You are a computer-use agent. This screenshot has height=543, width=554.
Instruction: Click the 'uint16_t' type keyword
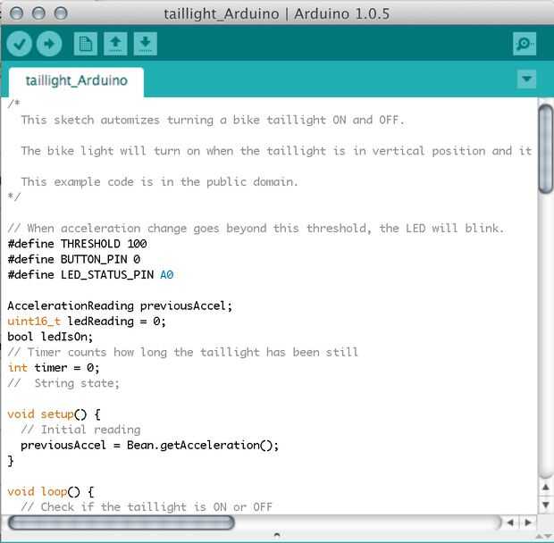(34, 322)
